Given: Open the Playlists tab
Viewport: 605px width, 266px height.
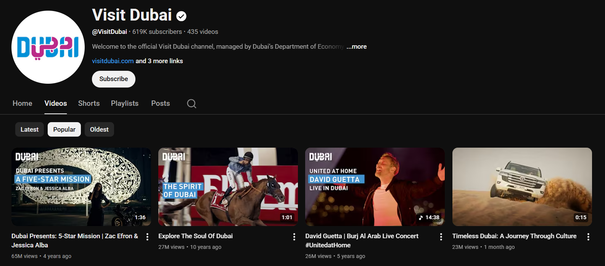Looking at the screenshot, I should pyautogui.click(x=125, y=103).
